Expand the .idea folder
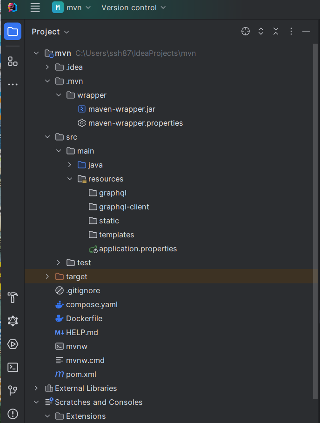The image size is (320, 423). (47, 67)
